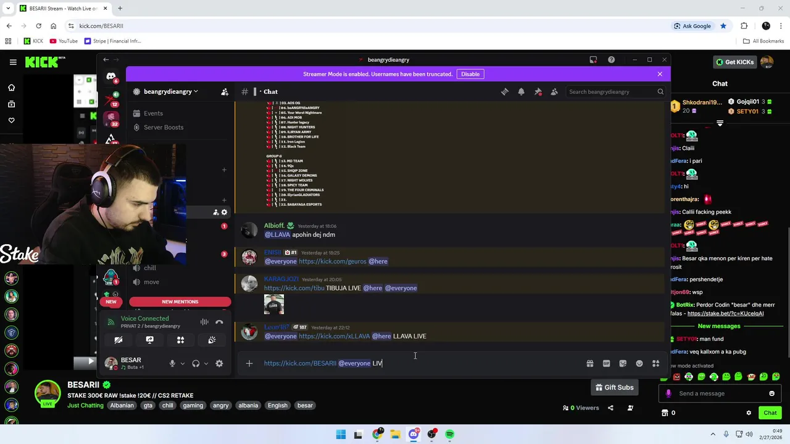Click Ask Google button in address bar
This screenshot has width=790, height=444.
click(692, 26)
